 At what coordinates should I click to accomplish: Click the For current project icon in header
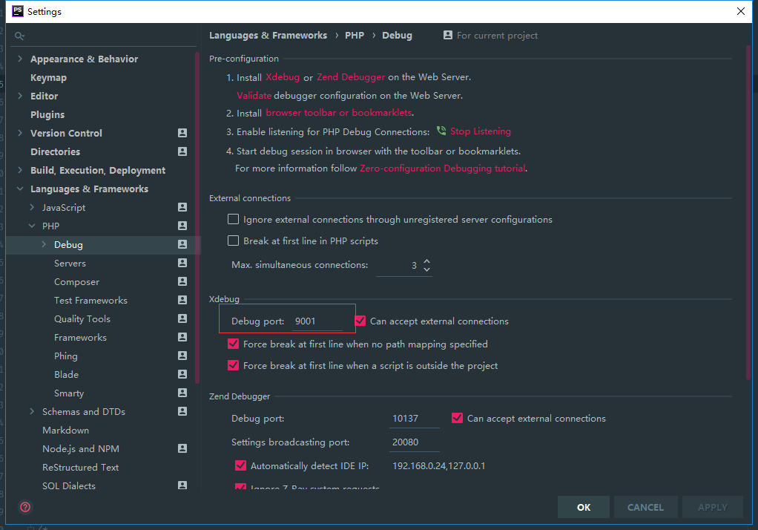point(448,35)
